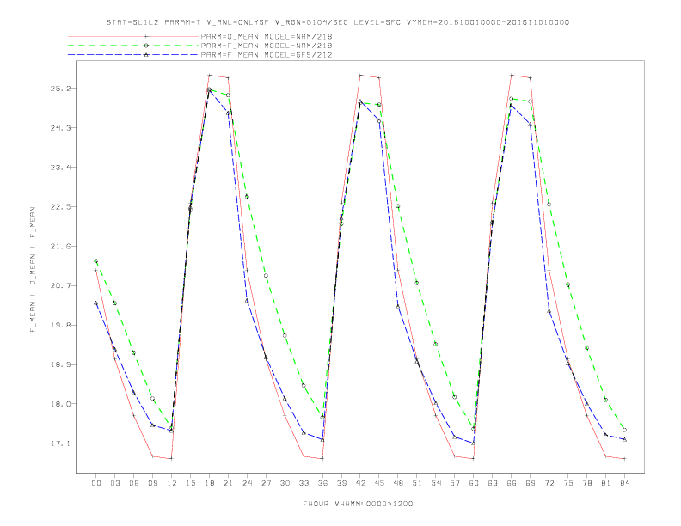This screenshot has width=681, height=526.
Task: Click y-axis tick value 25.2
Action: coord(60,89)
